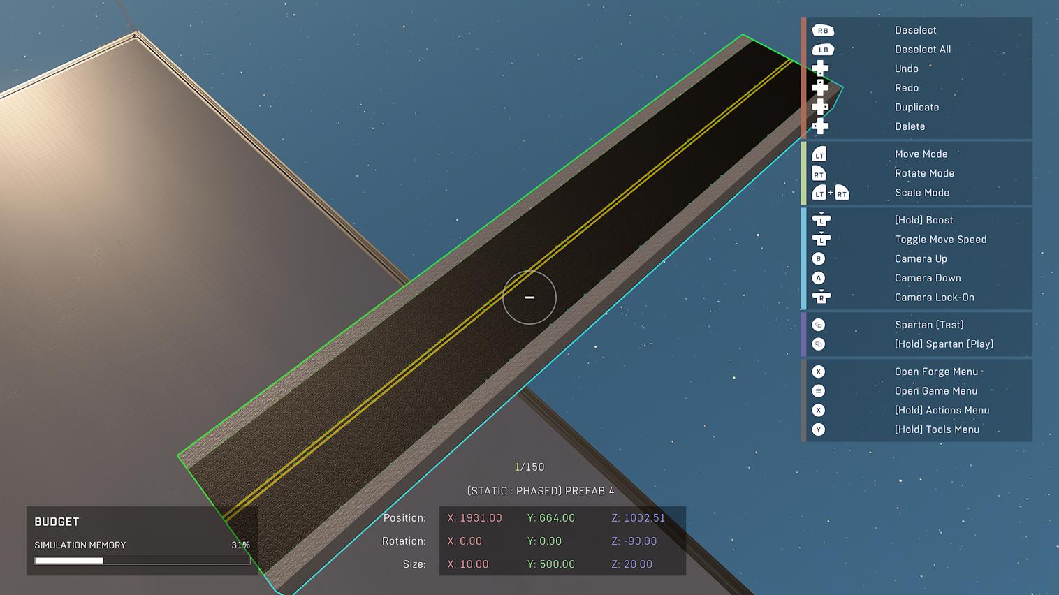This screenshot has height=595, width=1059.
Task: Click the Size Y value 500.00
Action: pos(551,564)
